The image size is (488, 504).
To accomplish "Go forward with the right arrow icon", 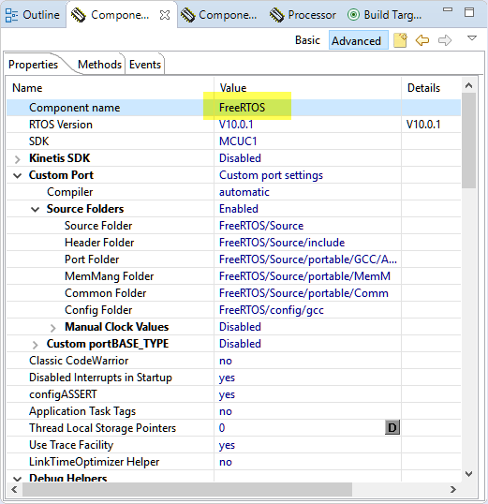I will [x=445, y=40].
